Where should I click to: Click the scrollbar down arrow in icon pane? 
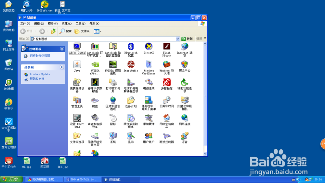205,154
